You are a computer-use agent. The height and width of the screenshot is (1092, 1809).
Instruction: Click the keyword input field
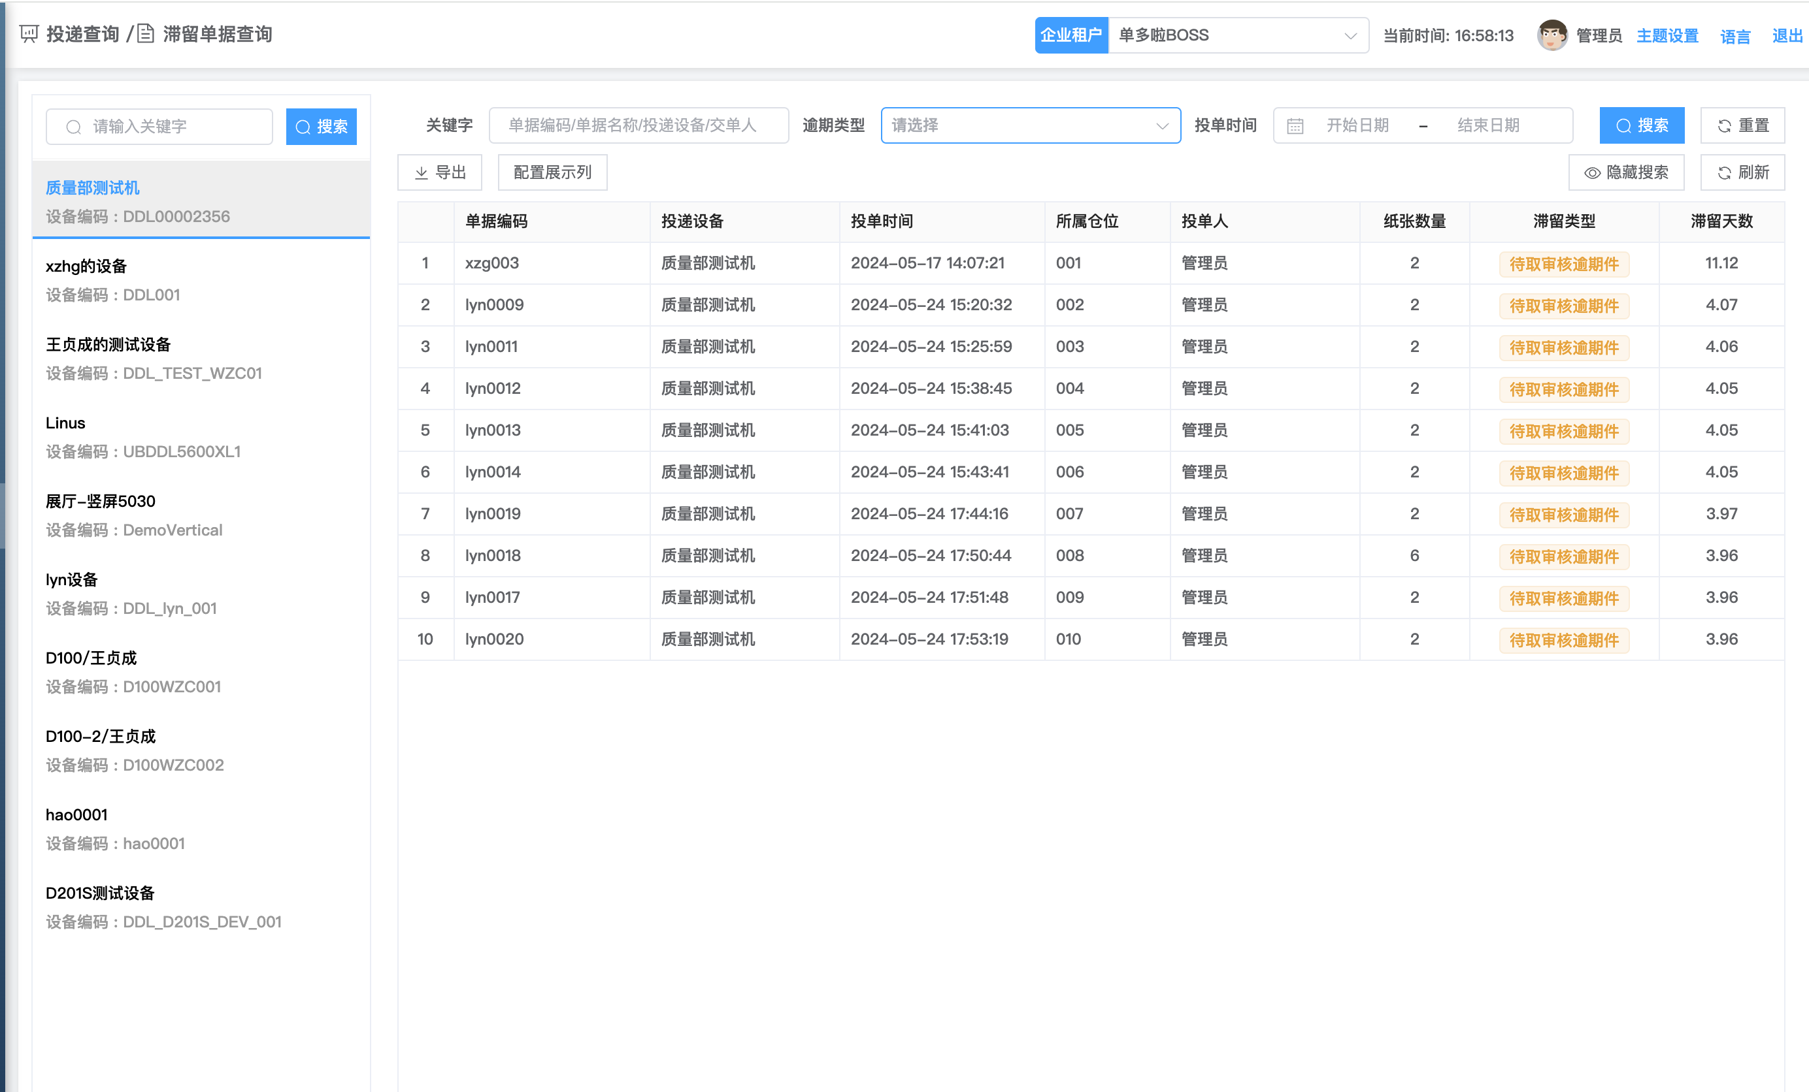click(639, 125)
